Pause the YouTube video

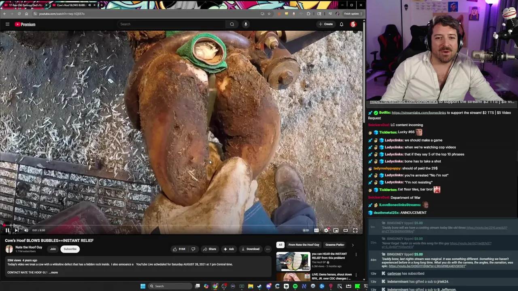pyautogui.click(x=7, y=230)
